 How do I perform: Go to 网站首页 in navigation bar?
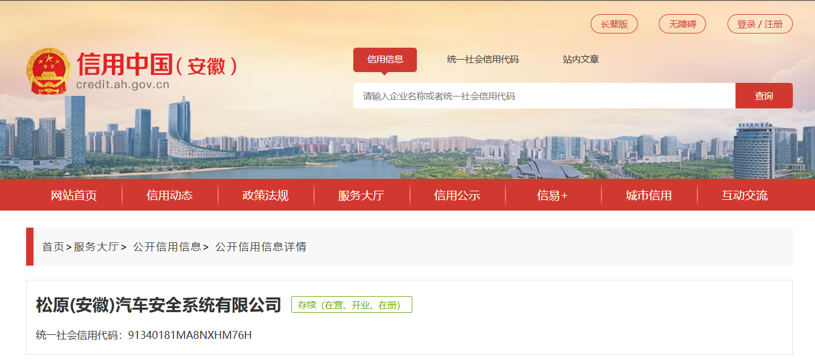[x=74, y=195]
